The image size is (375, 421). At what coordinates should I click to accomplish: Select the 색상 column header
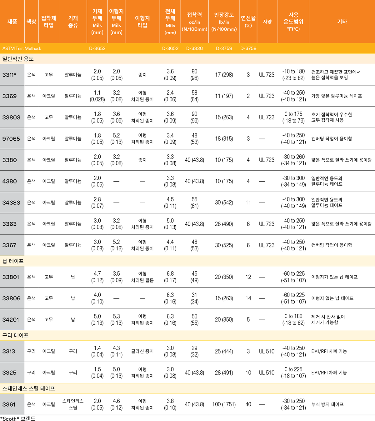coord(31,22)
